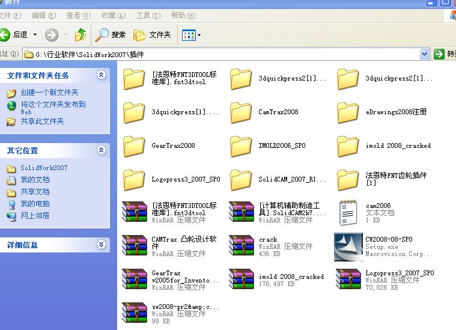Screen dimensions: 456x330
Task: Select the CW2008-08-SP0 Setup.exe icon
Action: pos(348,247)
